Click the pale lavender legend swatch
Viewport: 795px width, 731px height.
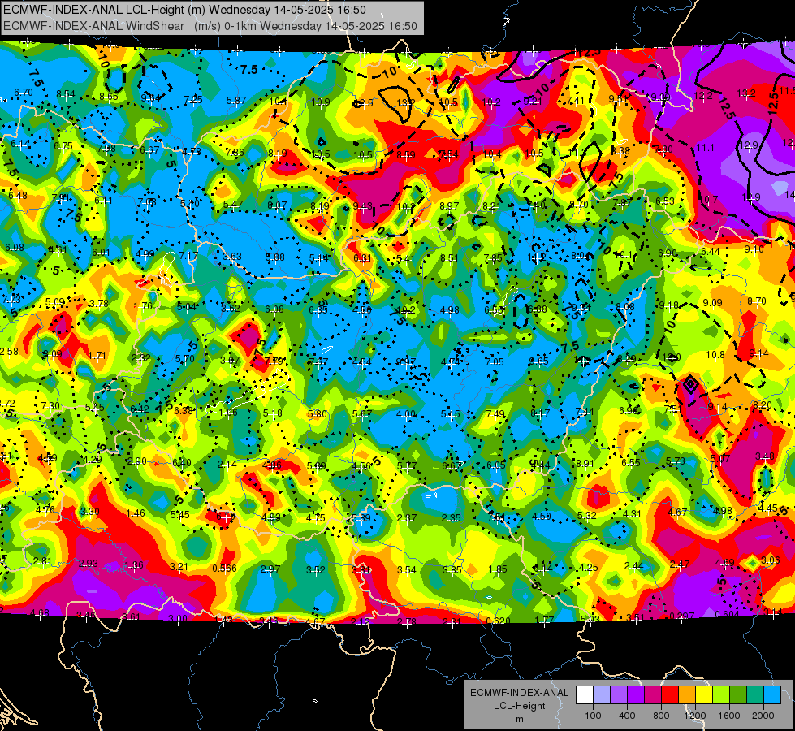602,695
